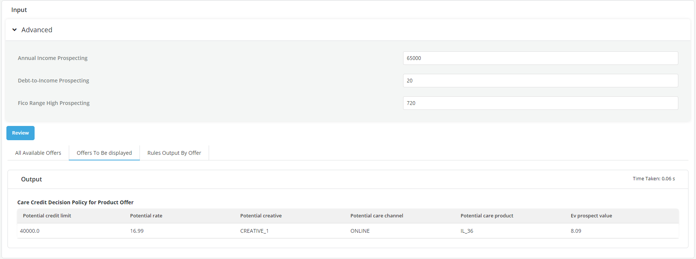Screen dimensions: 696x259
Task: Select the 16.99 rate cell
Action: coord(137,231)
